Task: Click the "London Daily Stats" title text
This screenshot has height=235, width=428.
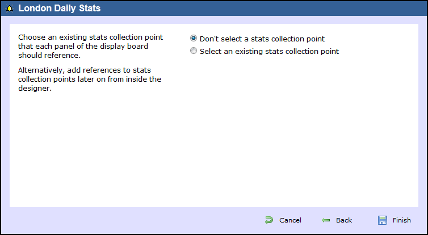Action: (60, 9)
